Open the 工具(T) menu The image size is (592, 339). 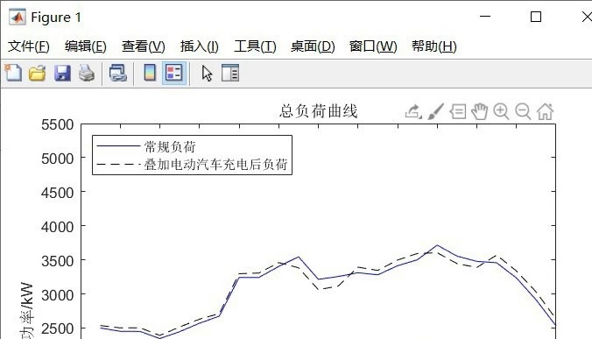pyautogui.click(x=255, y=46)
